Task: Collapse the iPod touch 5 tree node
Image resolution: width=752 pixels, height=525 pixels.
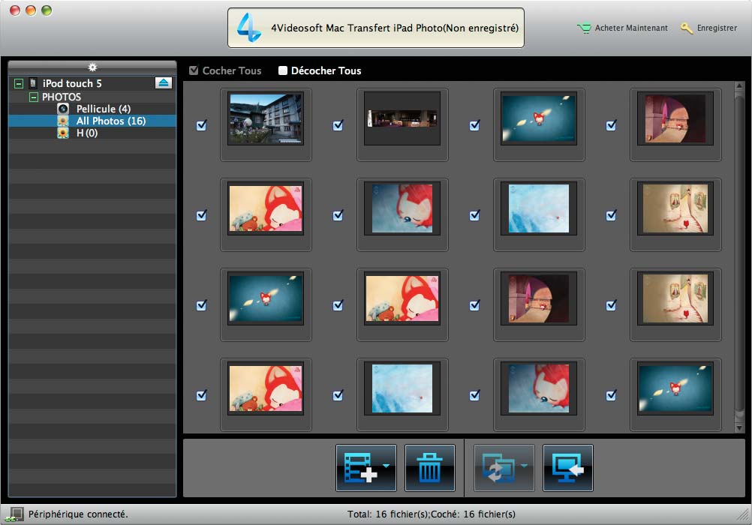Action: [x=19, y=84]
